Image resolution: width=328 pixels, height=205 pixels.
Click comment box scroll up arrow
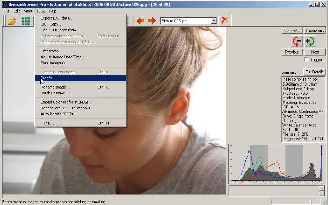[322, 189]
